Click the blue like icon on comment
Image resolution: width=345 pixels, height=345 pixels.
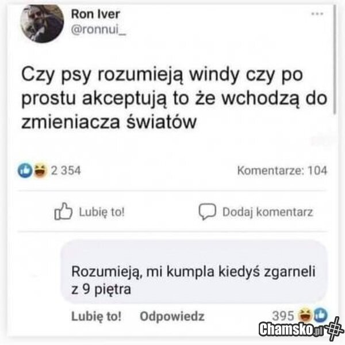[x=321, y=315]
